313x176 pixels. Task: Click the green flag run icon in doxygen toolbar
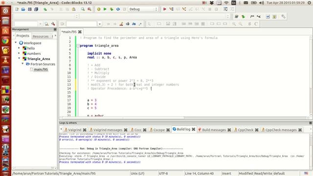pos(243,17)
